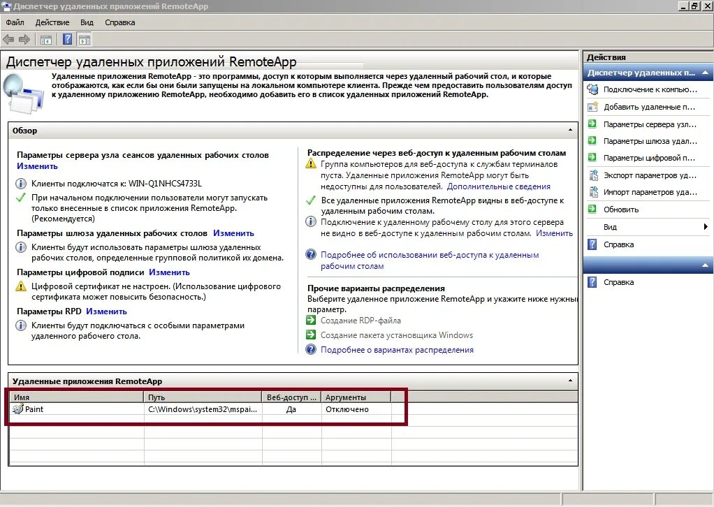Open Подробнее об использовании веб-доступа link

point(430,260)
